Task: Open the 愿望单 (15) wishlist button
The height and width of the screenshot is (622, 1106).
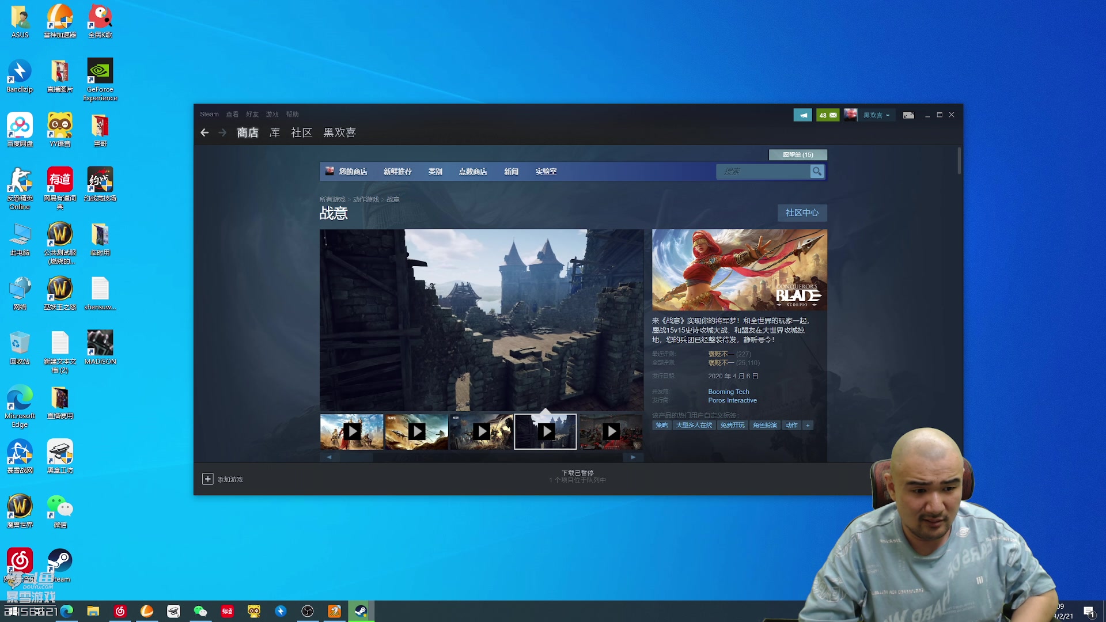Action: [x=798, y=155]
